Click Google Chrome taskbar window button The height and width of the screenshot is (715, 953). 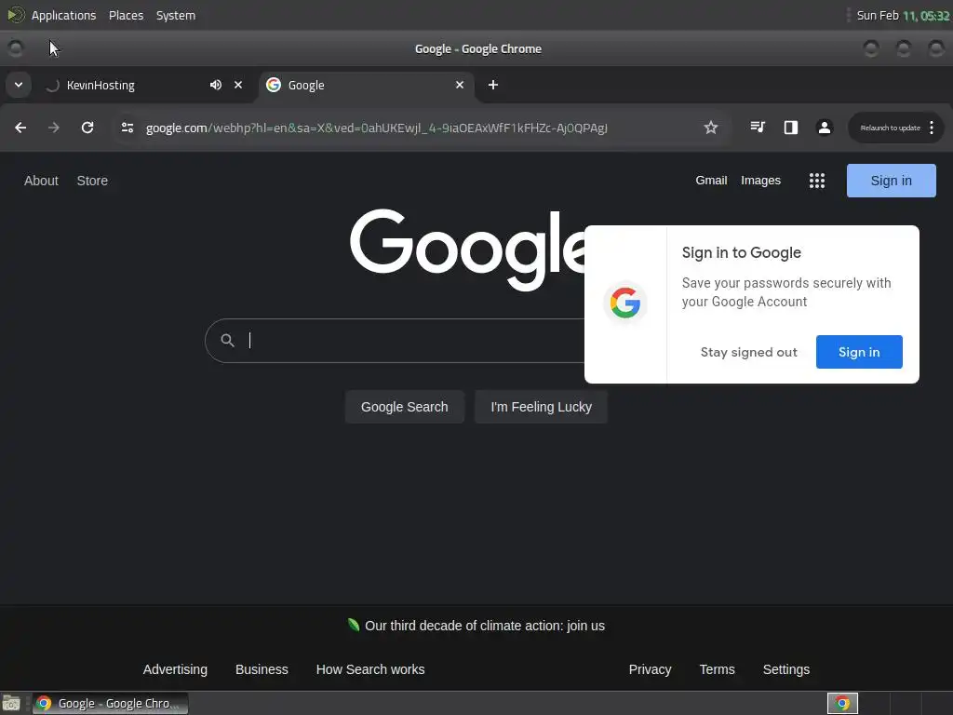(110, 704)
